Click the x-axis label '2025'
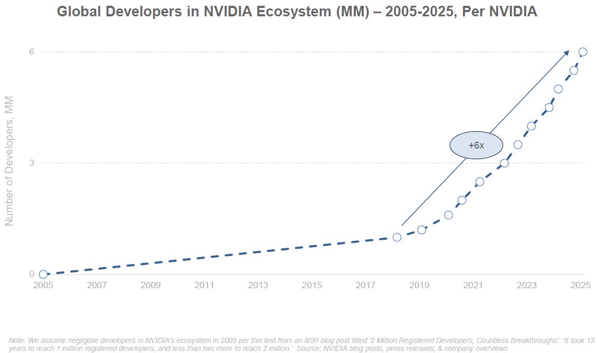Viewport: 597px width, 353px height. (x=580, y=285)
